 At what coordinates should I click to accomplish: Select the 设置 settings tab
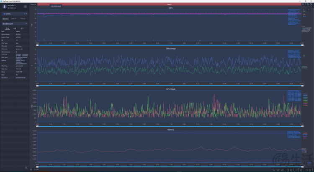[x=15, y=29]
